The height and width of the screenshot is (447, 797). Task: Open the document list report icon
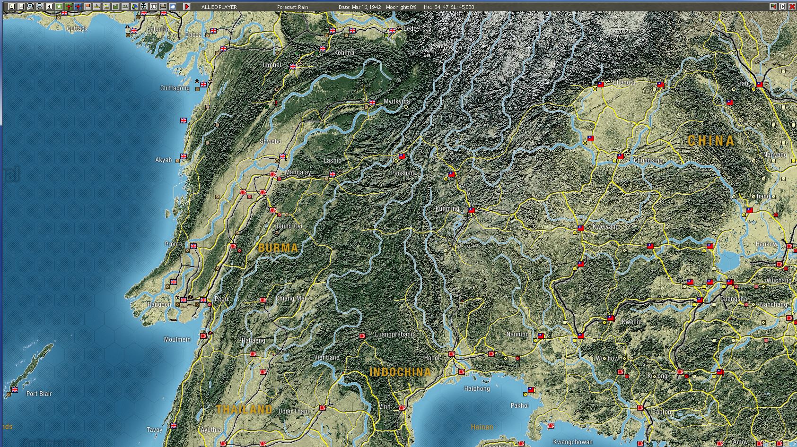[x=21, y=7]
